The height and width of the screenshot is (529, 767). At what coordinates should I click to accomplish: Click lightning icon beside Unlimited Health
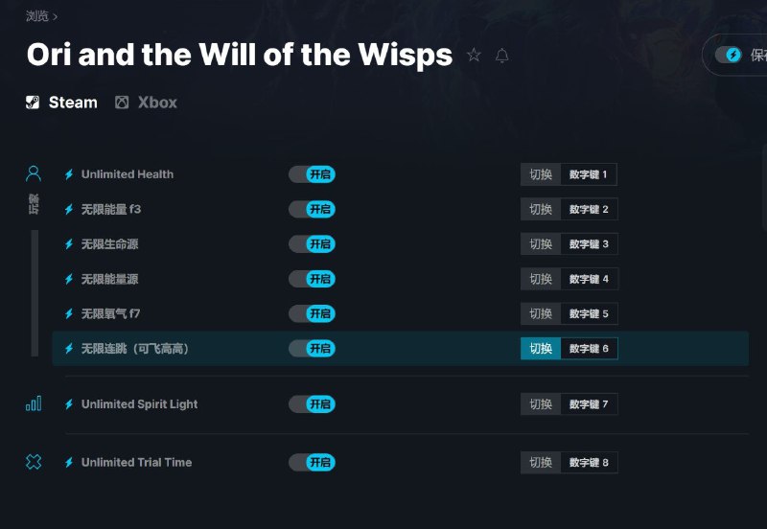[69, 174]
